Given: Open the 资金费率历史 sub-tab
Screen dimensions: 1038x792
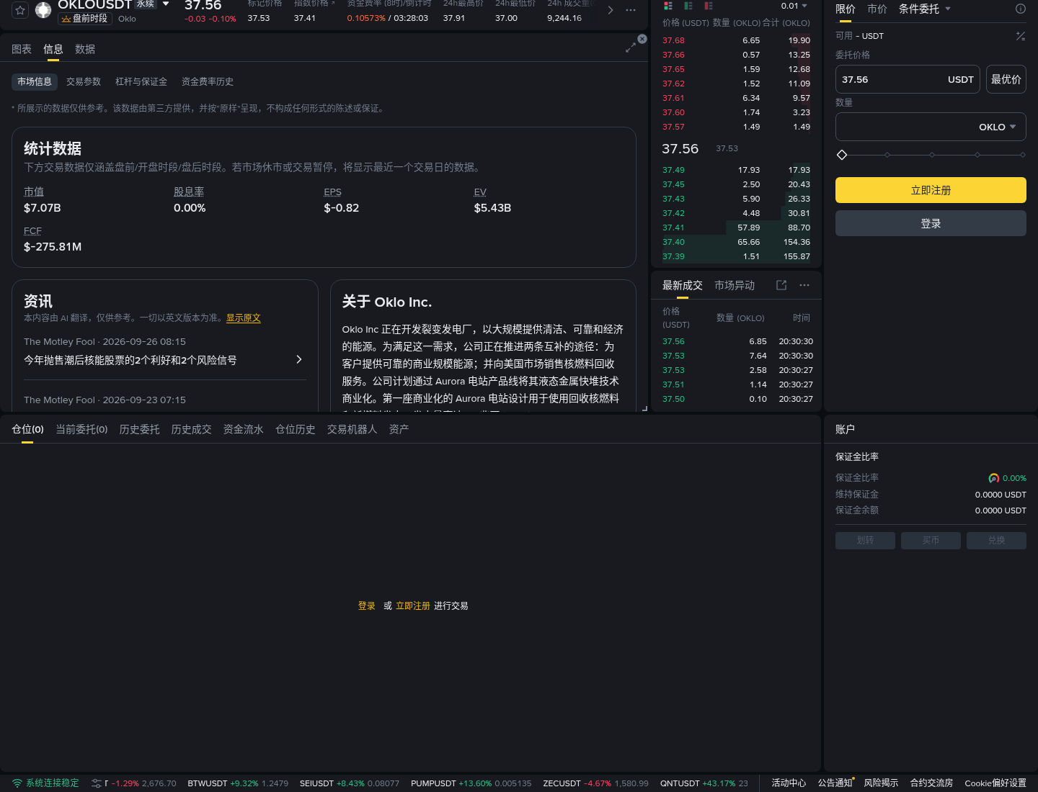Looking at the screenshot, I should (208, 81).
